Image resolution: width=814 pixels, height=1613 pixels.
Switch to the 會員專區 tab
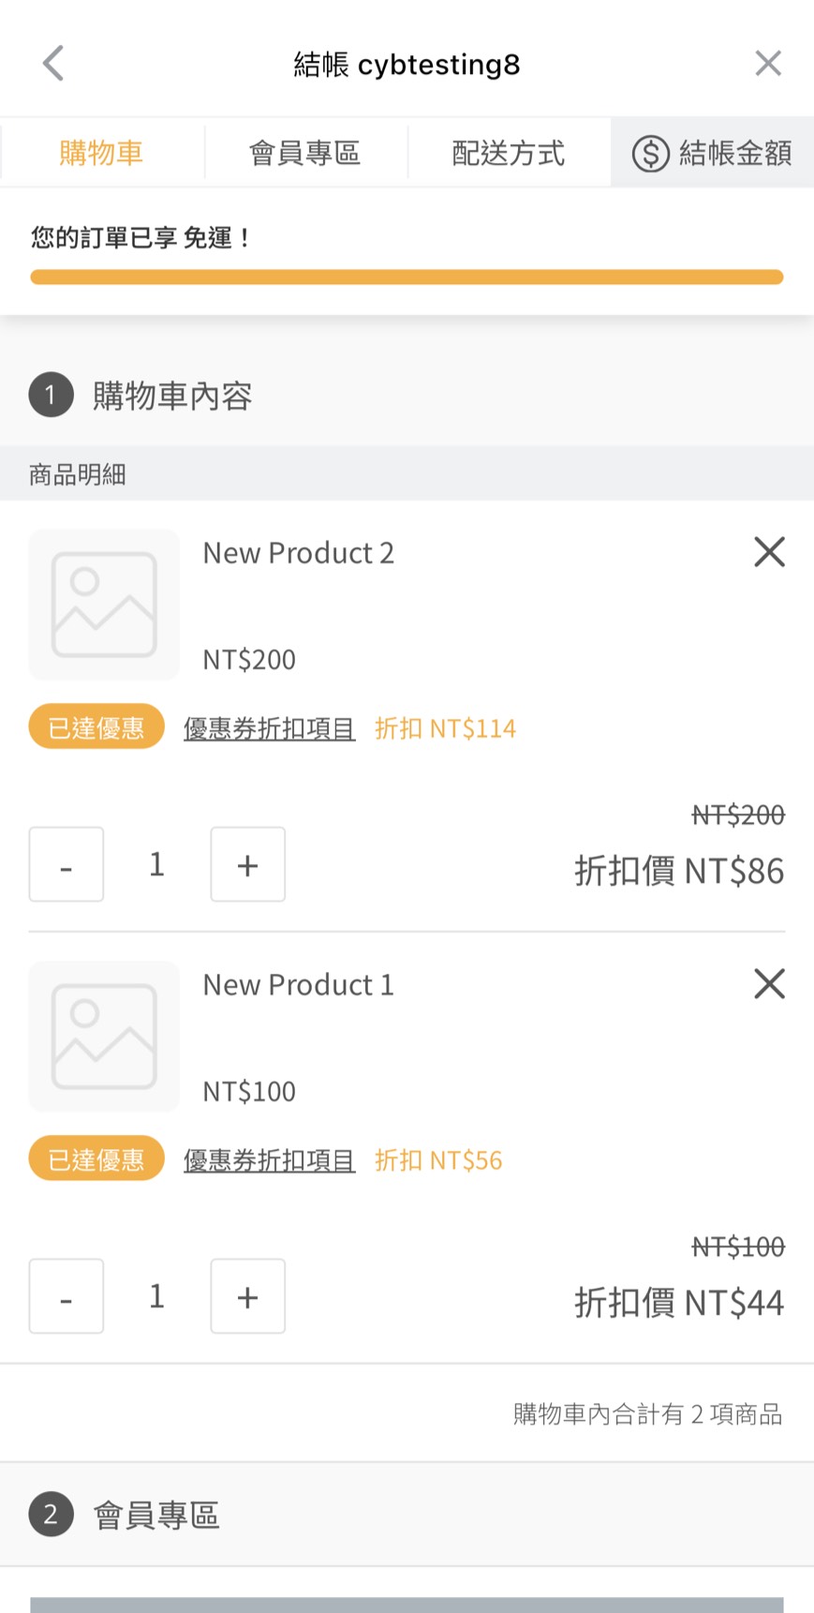point(304,153)
